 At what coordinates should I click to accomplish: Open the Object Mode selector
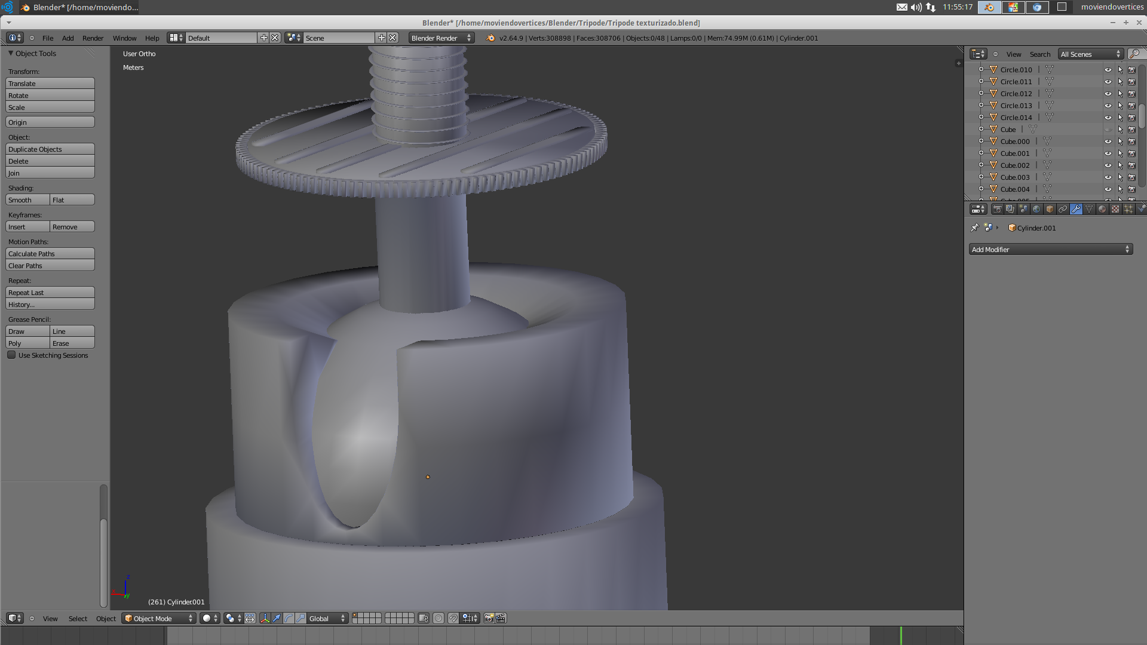coord(159,619)
